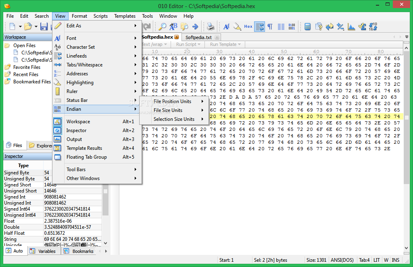Screen dimensions: 413x267
Task: Open the Text/wrap dropdown
Action: tap(155, 44)
